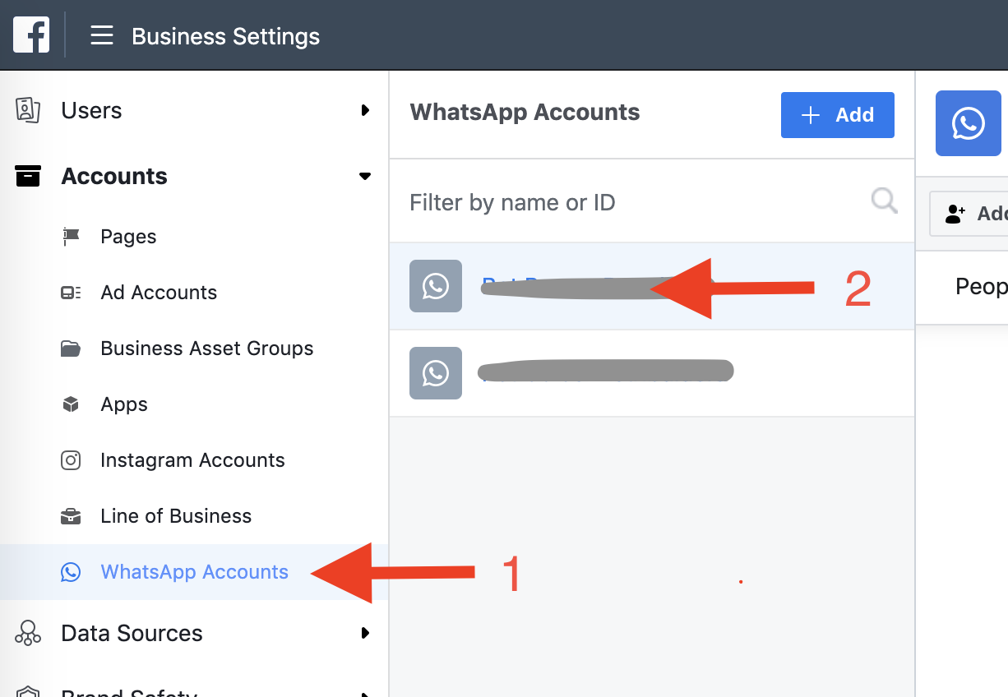Image resolution: width=1008 pixels, height=697 pixels.
Task: Click the Users people icon in sidebar
Action: pos(28,110)
